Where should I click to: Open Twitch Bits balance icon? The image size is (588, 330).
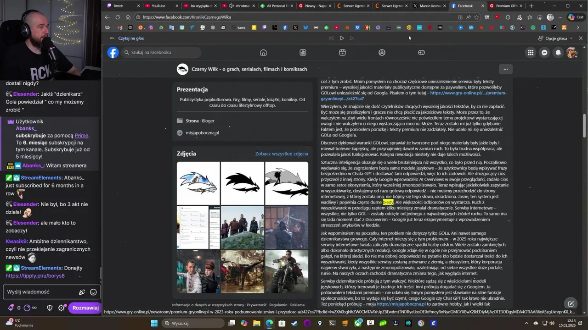click(x=11, y=308)
